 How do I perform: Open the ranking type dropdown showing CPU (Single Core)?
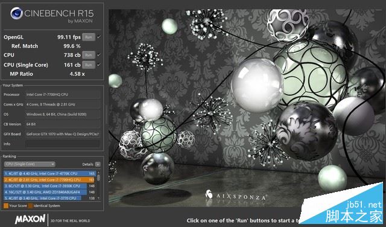pos(30,164)
